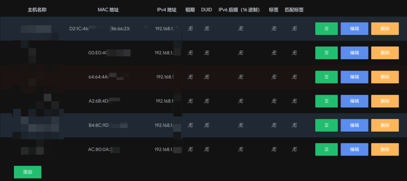Screen dimensions: 407x181
Task: Remove the AC:80:0A lease entry
Action: point(385,150)
